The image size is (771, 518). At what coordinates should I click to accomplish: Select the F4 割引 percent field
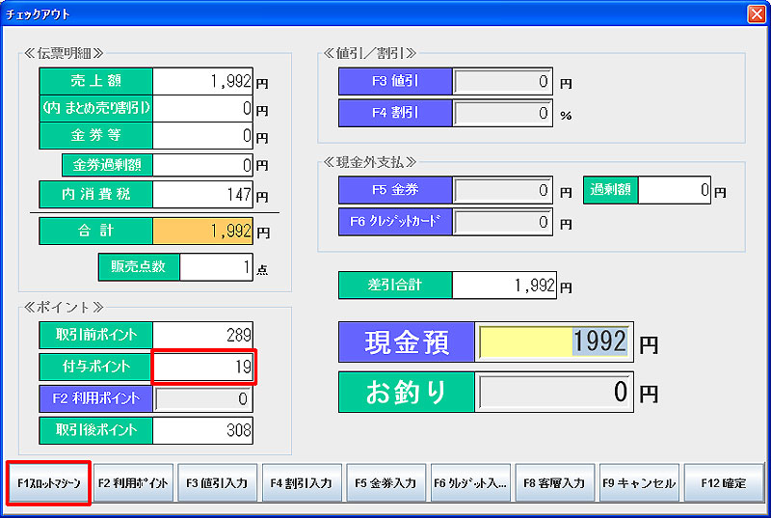pos(503,113)
